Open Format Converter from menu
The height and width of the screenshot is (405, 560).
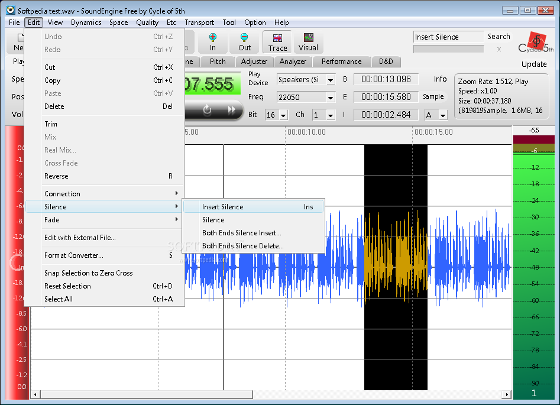point(105,255)
